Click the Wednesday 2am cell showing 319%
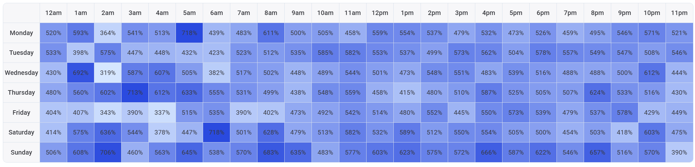Viewport: 695px width, 167px height. [x=108, y=73]
